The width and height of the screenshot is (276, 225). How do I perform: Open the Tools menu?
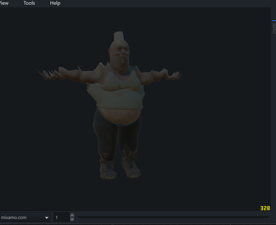pos(29,3)
